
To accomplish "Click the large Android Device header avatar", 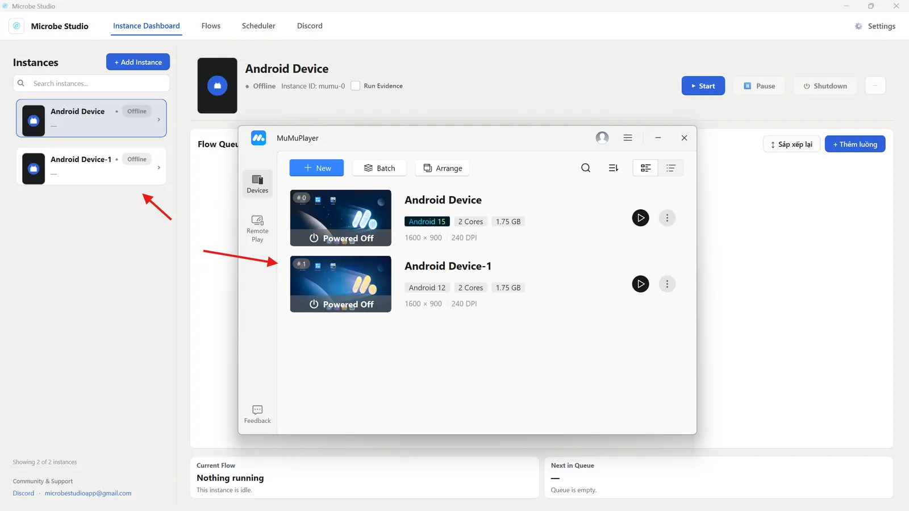I will tap(217, 86).
